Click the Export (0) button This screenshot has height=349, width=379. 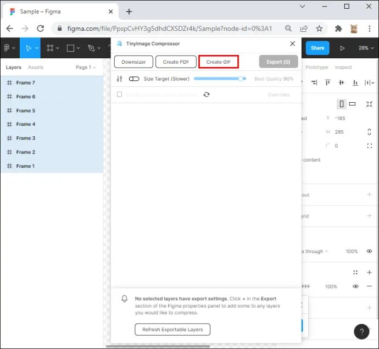[278, 62]
